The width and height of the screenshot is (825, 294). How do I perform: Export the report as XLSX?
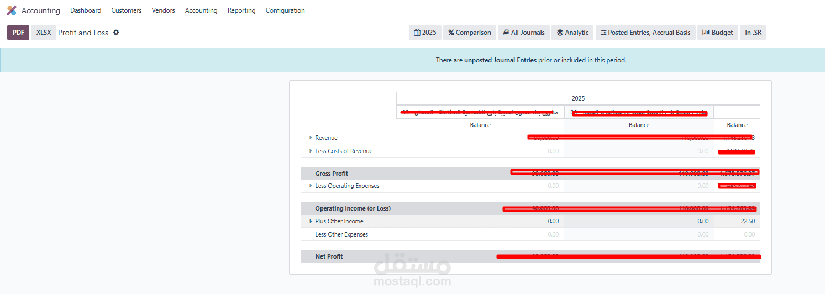point(44,33)
